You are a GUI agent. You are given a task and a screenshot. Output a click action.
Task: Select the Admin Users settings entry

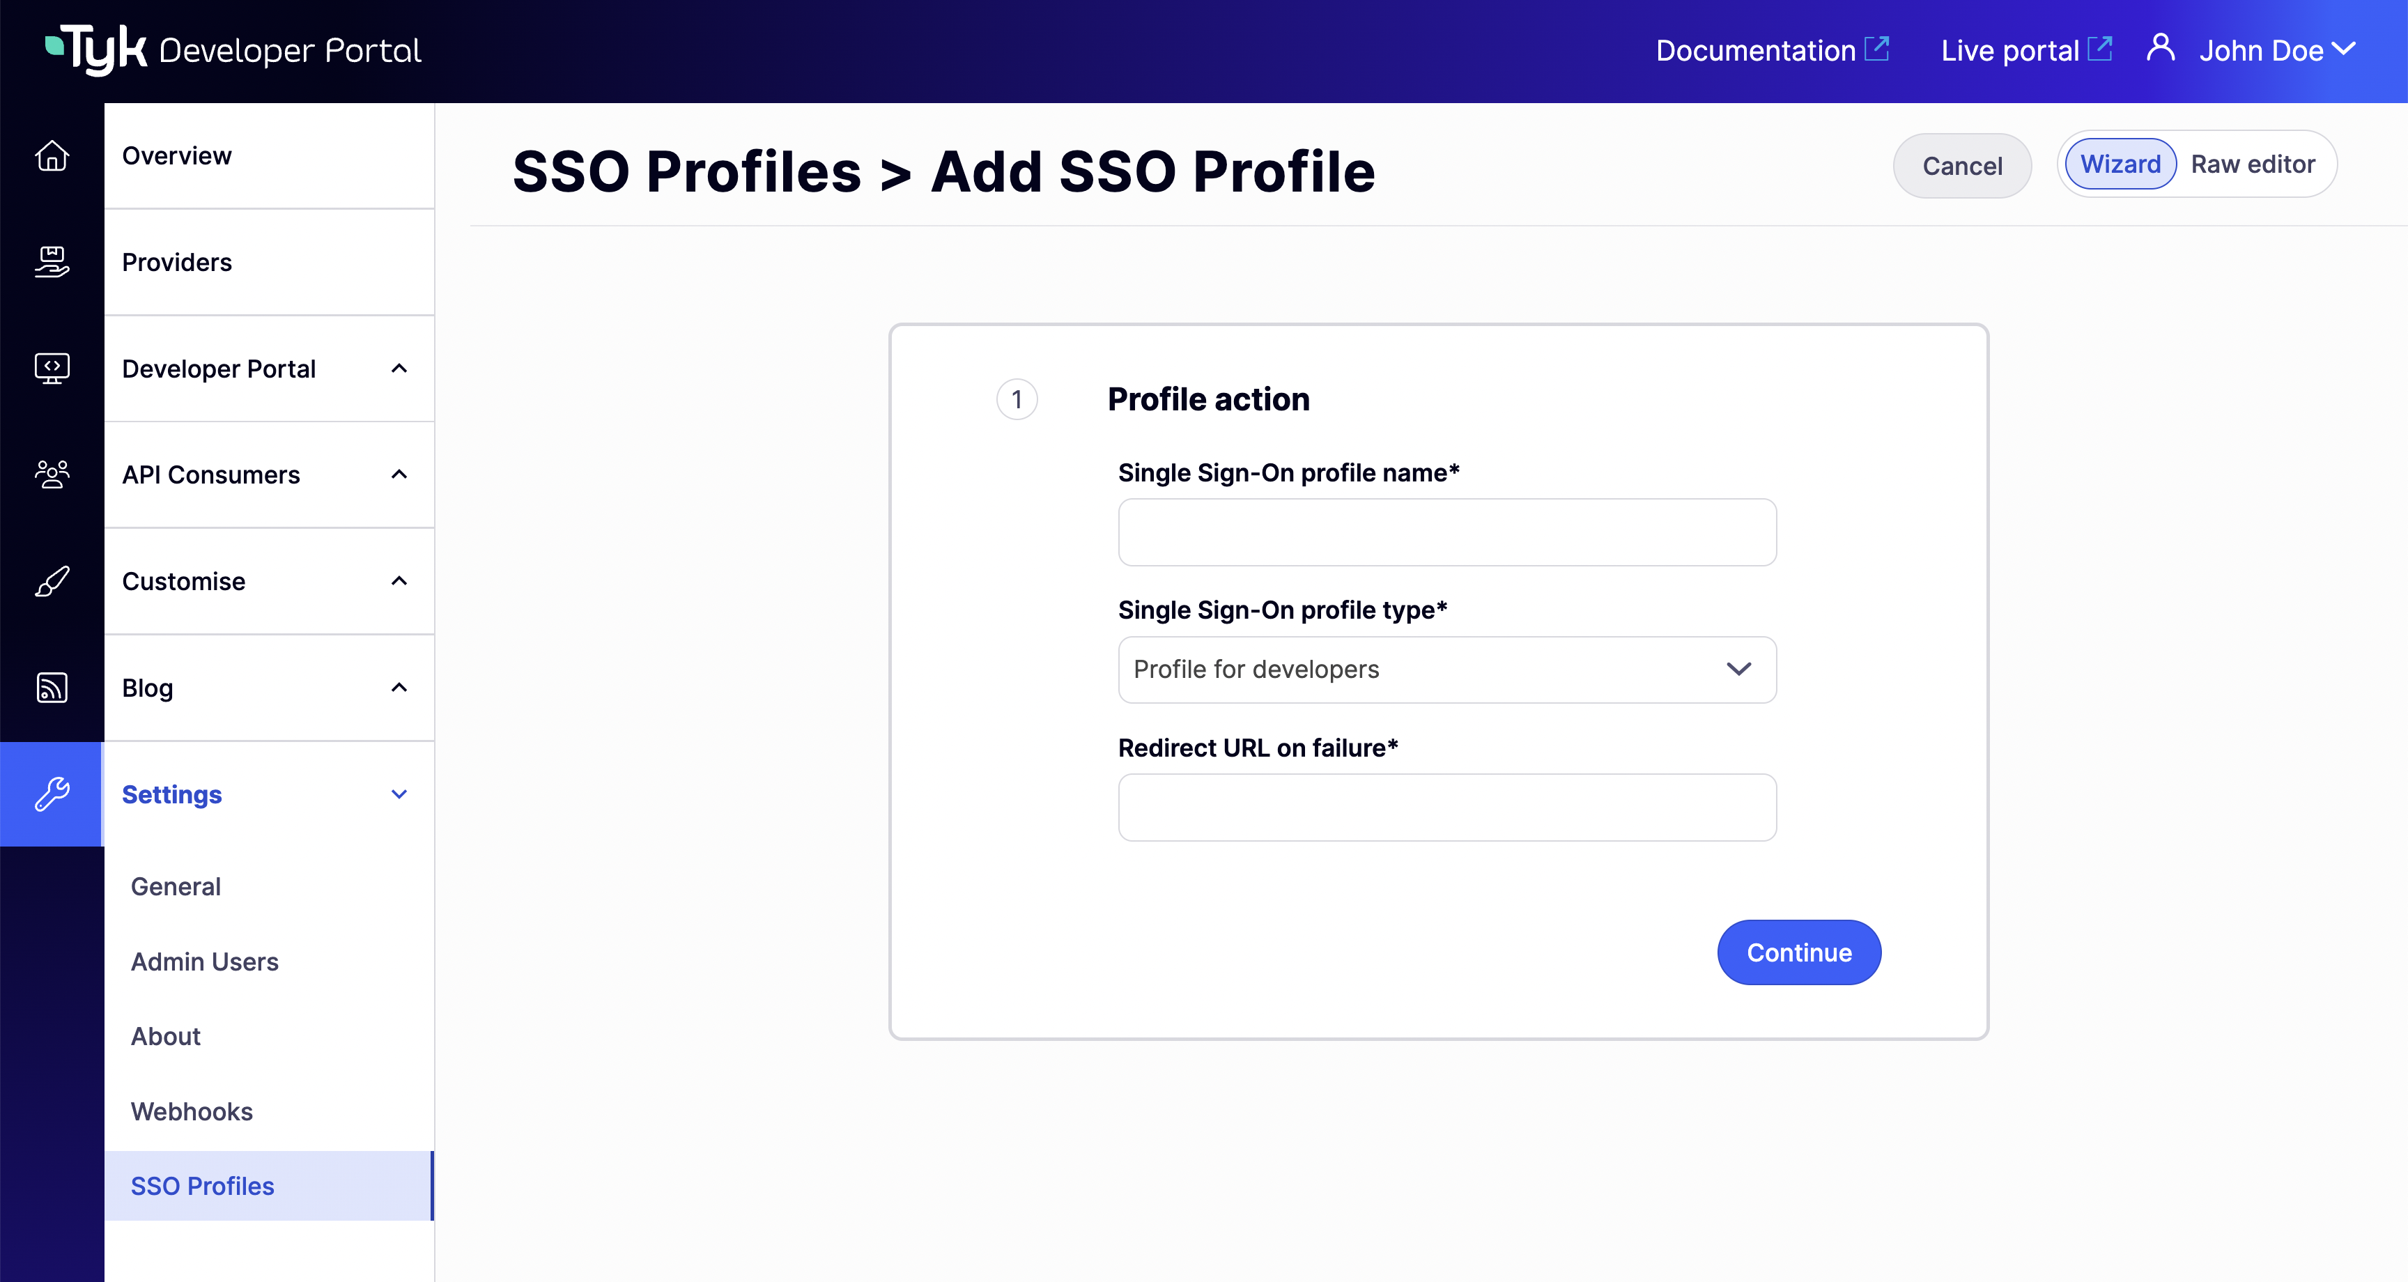tap(205, 961)
